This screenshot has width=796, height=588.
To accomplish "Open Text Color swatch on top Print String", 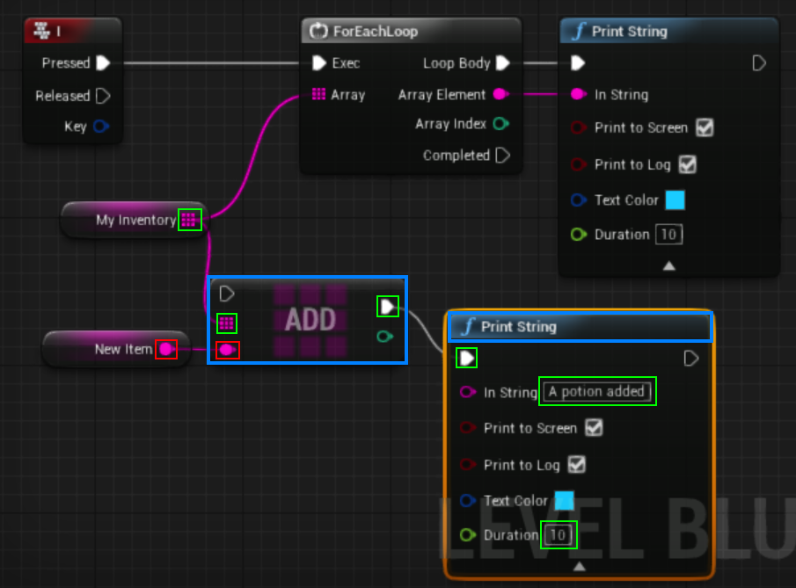I will (x=675, y=200).
